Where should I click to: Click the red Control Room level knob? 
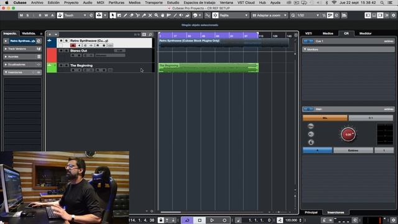click(348, 134)
